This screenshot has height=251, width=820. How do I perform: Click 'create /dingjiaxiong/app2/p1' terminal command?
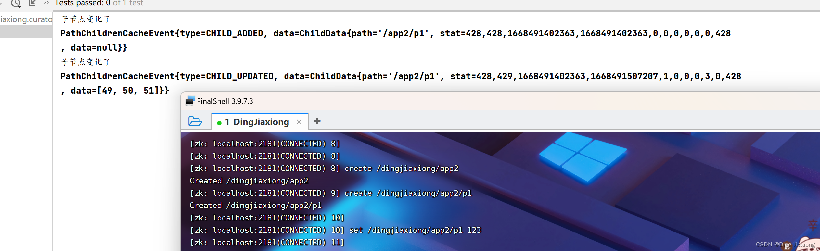pyautogui.click(x=408, y=193)
